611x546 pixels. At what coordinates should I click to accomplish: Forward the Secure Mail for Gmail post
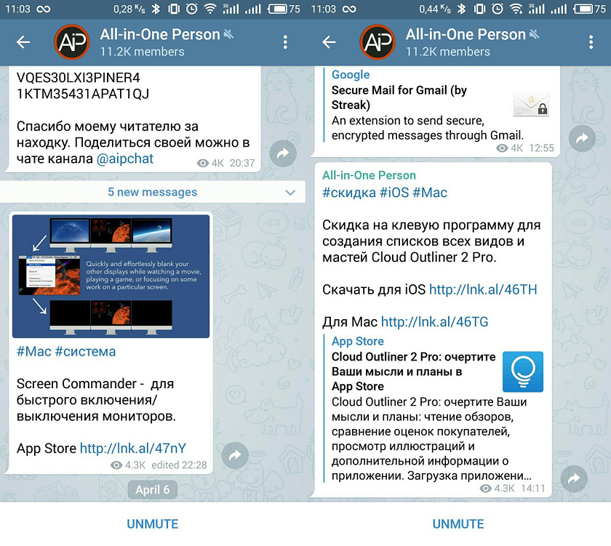tap(582, 138)
